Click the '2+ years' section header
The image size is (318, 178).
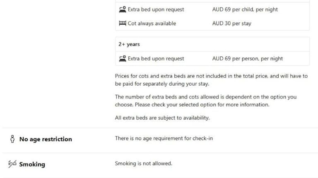tap(129, 44)
